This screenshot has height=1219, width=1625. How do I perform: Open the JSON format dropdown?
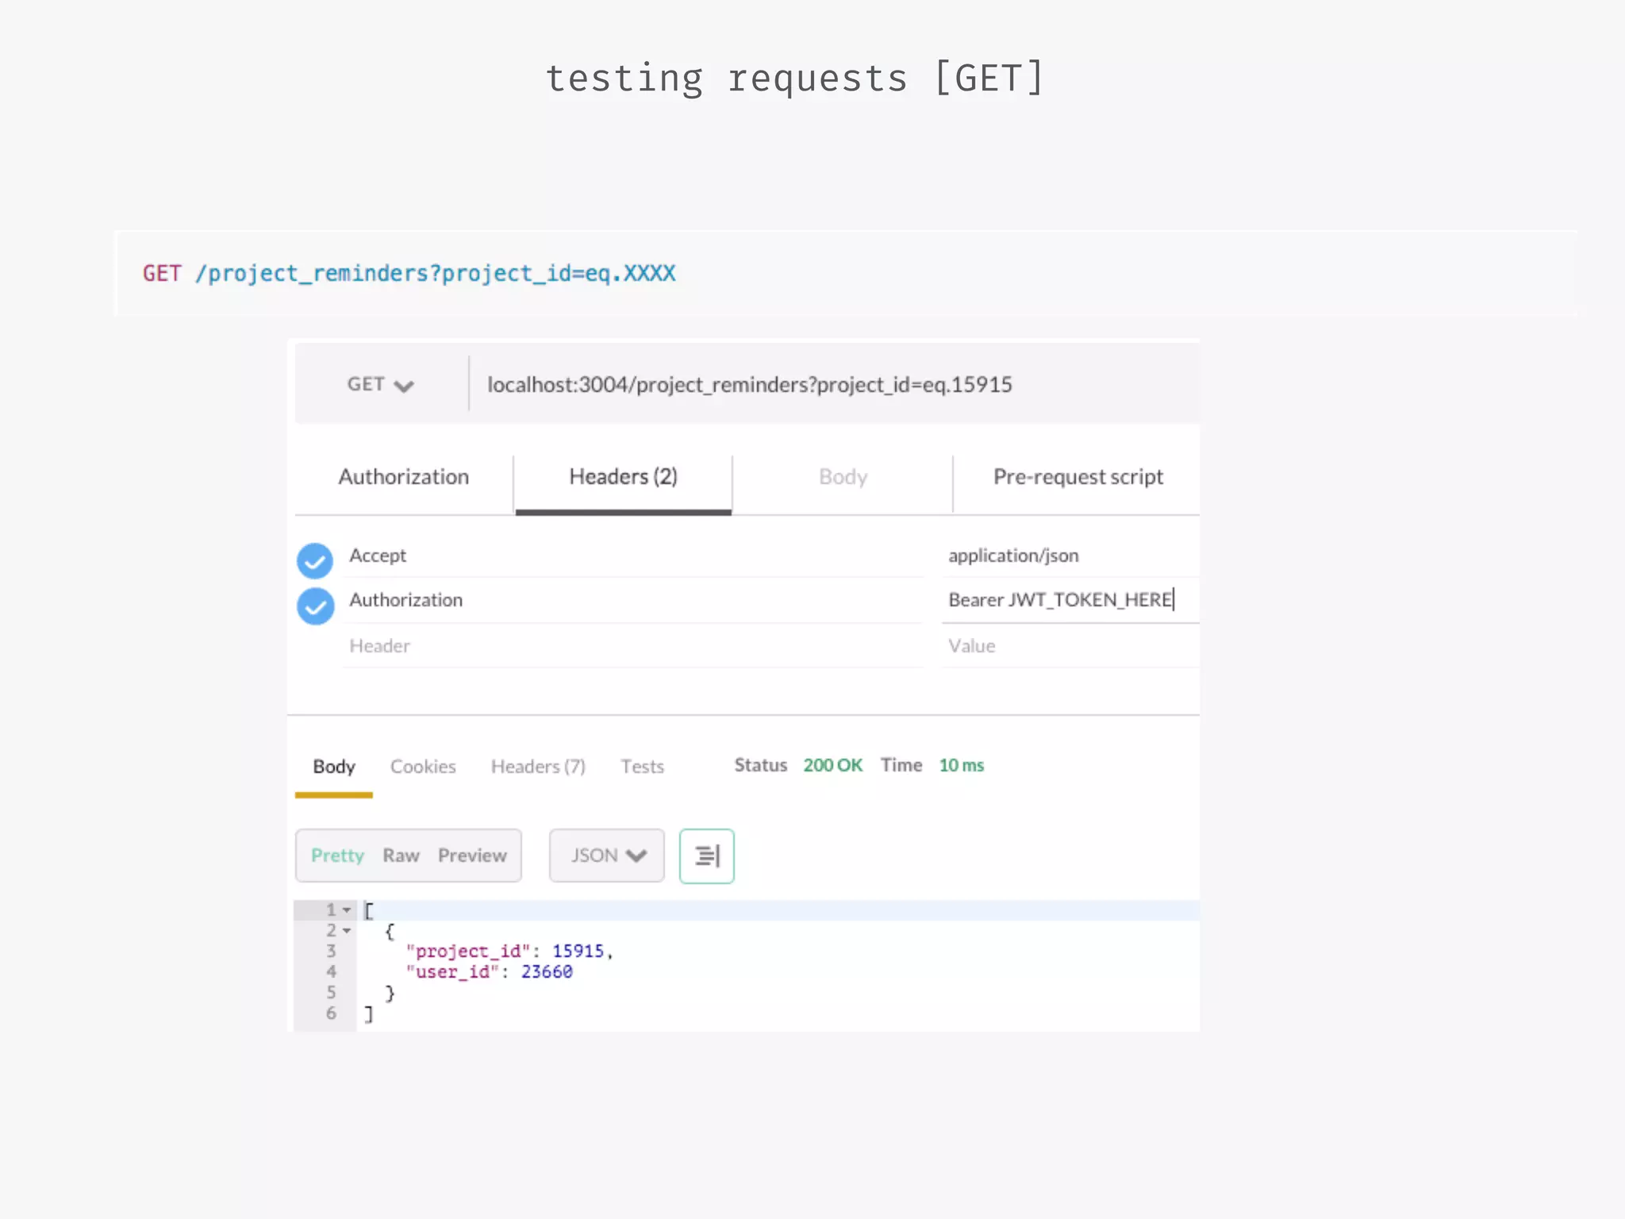[607, 856]
